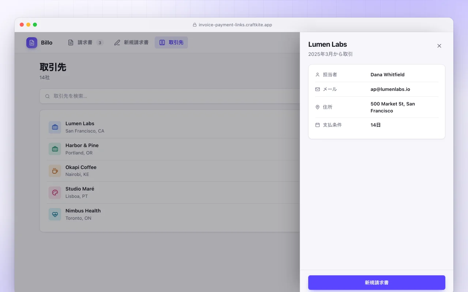Click the purple 新規請求書 button
This screenshot has height=292, width=468.
pyautogui.click(x=377, y=283)
